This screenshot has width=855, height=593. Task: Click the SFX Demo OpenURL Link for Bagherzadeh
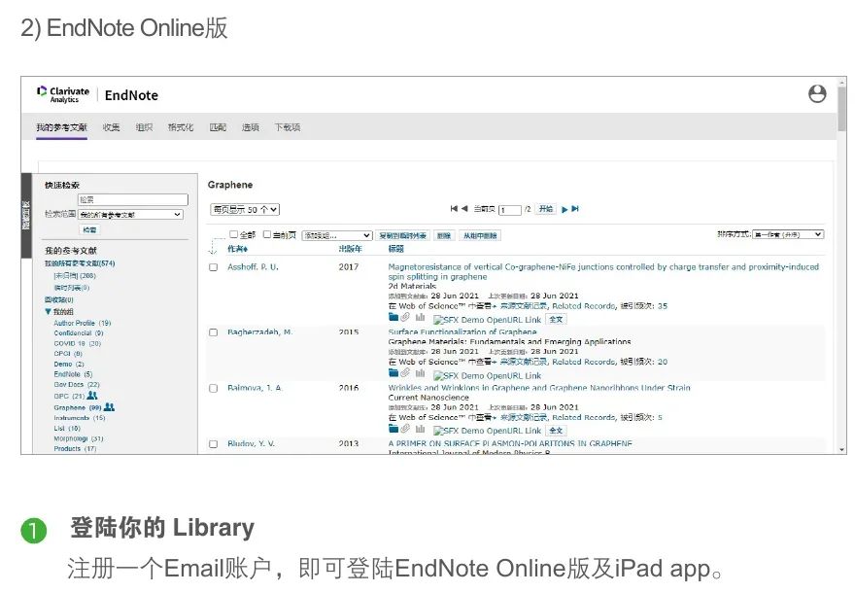[487, 375]
